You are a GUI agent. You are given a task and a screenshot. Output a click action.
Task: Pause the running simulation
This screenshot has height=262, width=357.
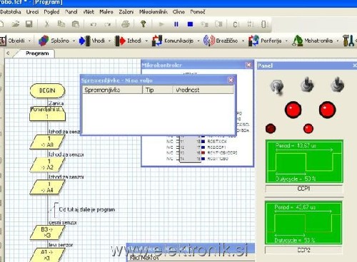coord(176,24)
